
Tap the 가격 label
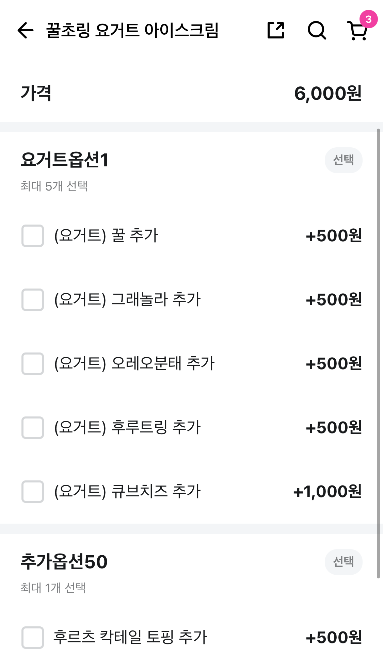[x=36, y=94]
